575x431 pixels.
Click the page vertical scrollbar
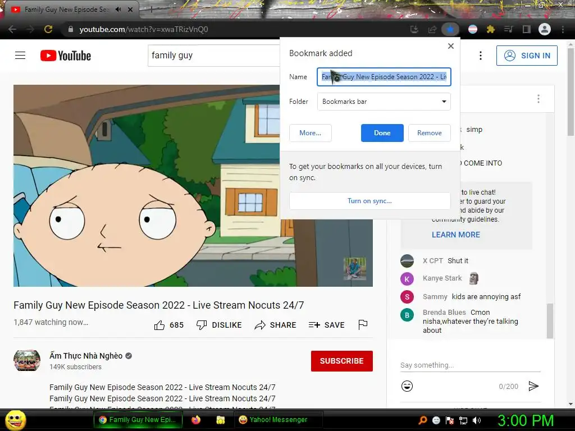click(x=571, y=92)
